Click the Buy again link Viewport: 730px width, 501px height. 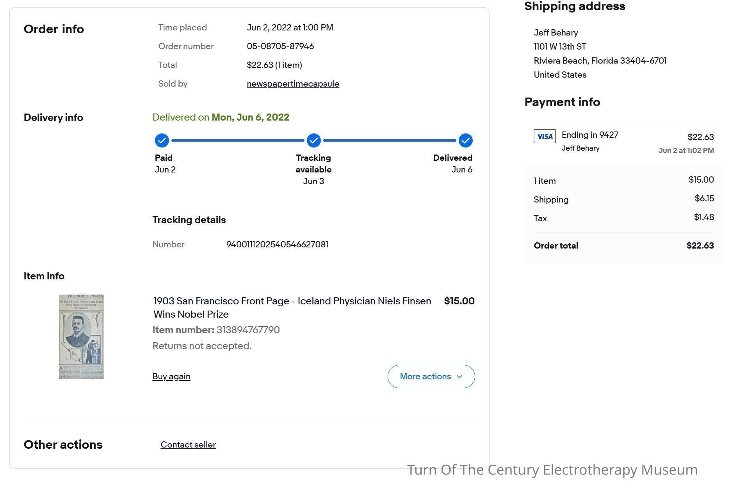click(171, 377)
